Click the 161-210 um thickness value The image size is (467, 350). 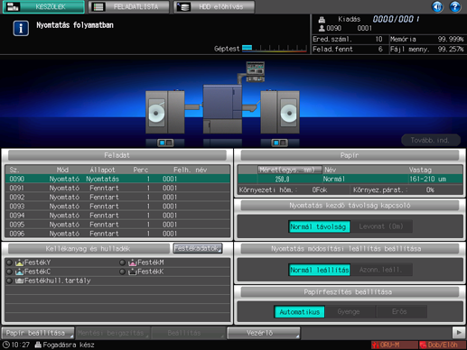point(427,179)
